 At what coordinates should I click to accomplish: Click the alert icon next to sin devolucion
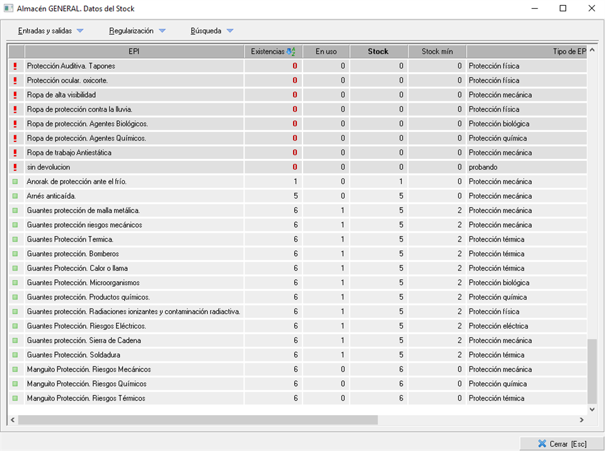[x=15, y=167]
